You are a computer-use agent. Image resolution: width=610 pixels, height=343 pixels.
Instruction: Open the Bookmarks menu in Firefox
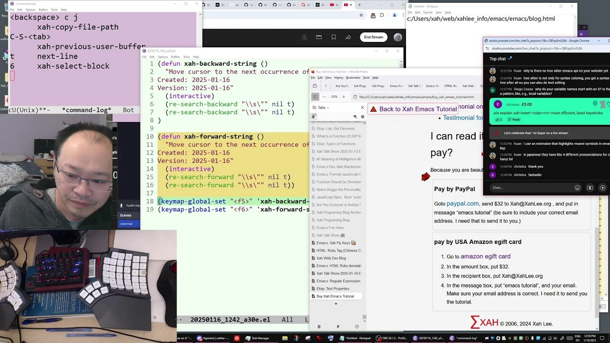click(x=353, y=78)
